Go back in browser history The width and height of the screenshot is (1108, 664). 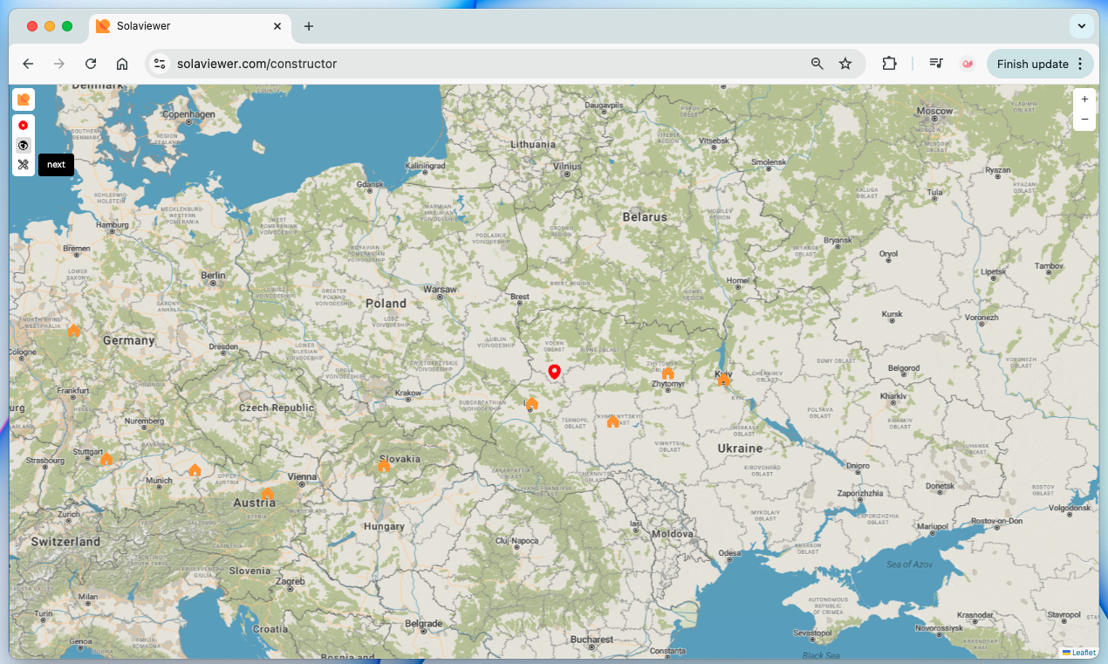click(x=28, y=64)
